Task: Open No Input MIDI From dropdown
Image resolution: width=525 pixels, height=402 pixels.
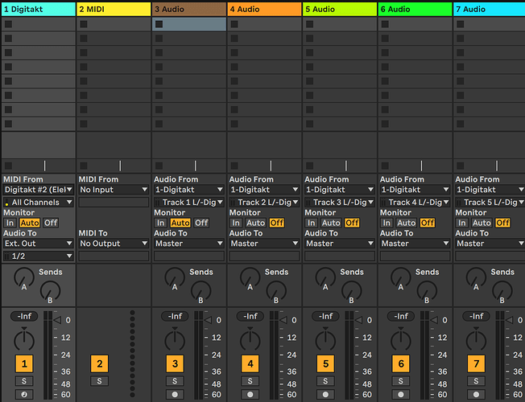Action: [114, 190]
